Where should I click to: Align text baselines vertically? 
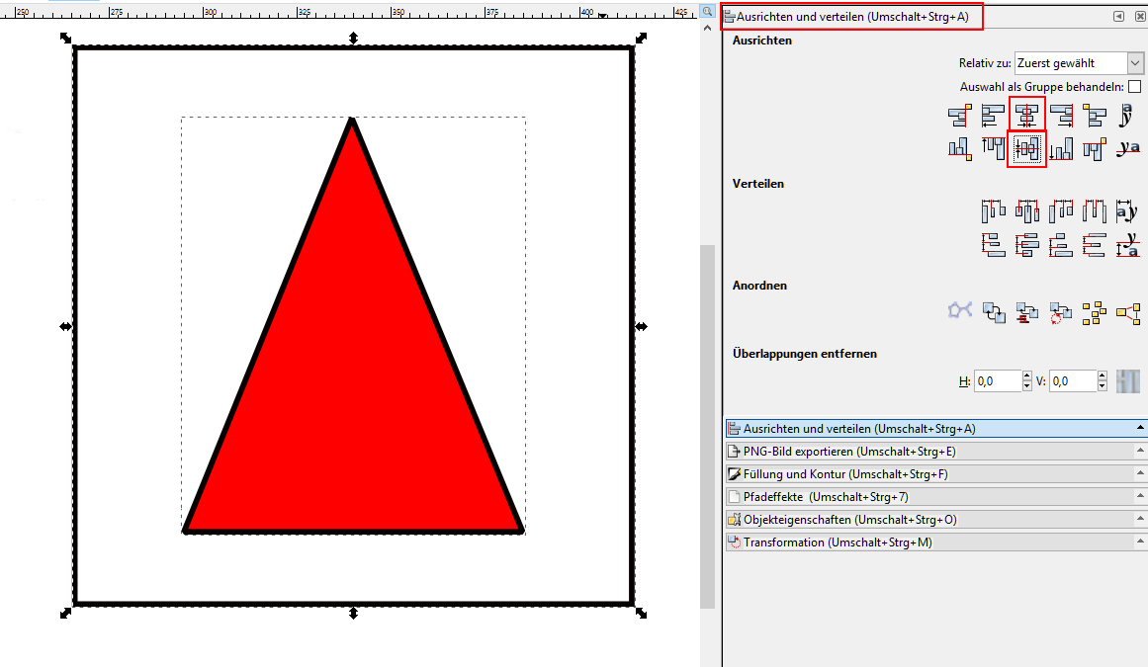[1127, 149]
